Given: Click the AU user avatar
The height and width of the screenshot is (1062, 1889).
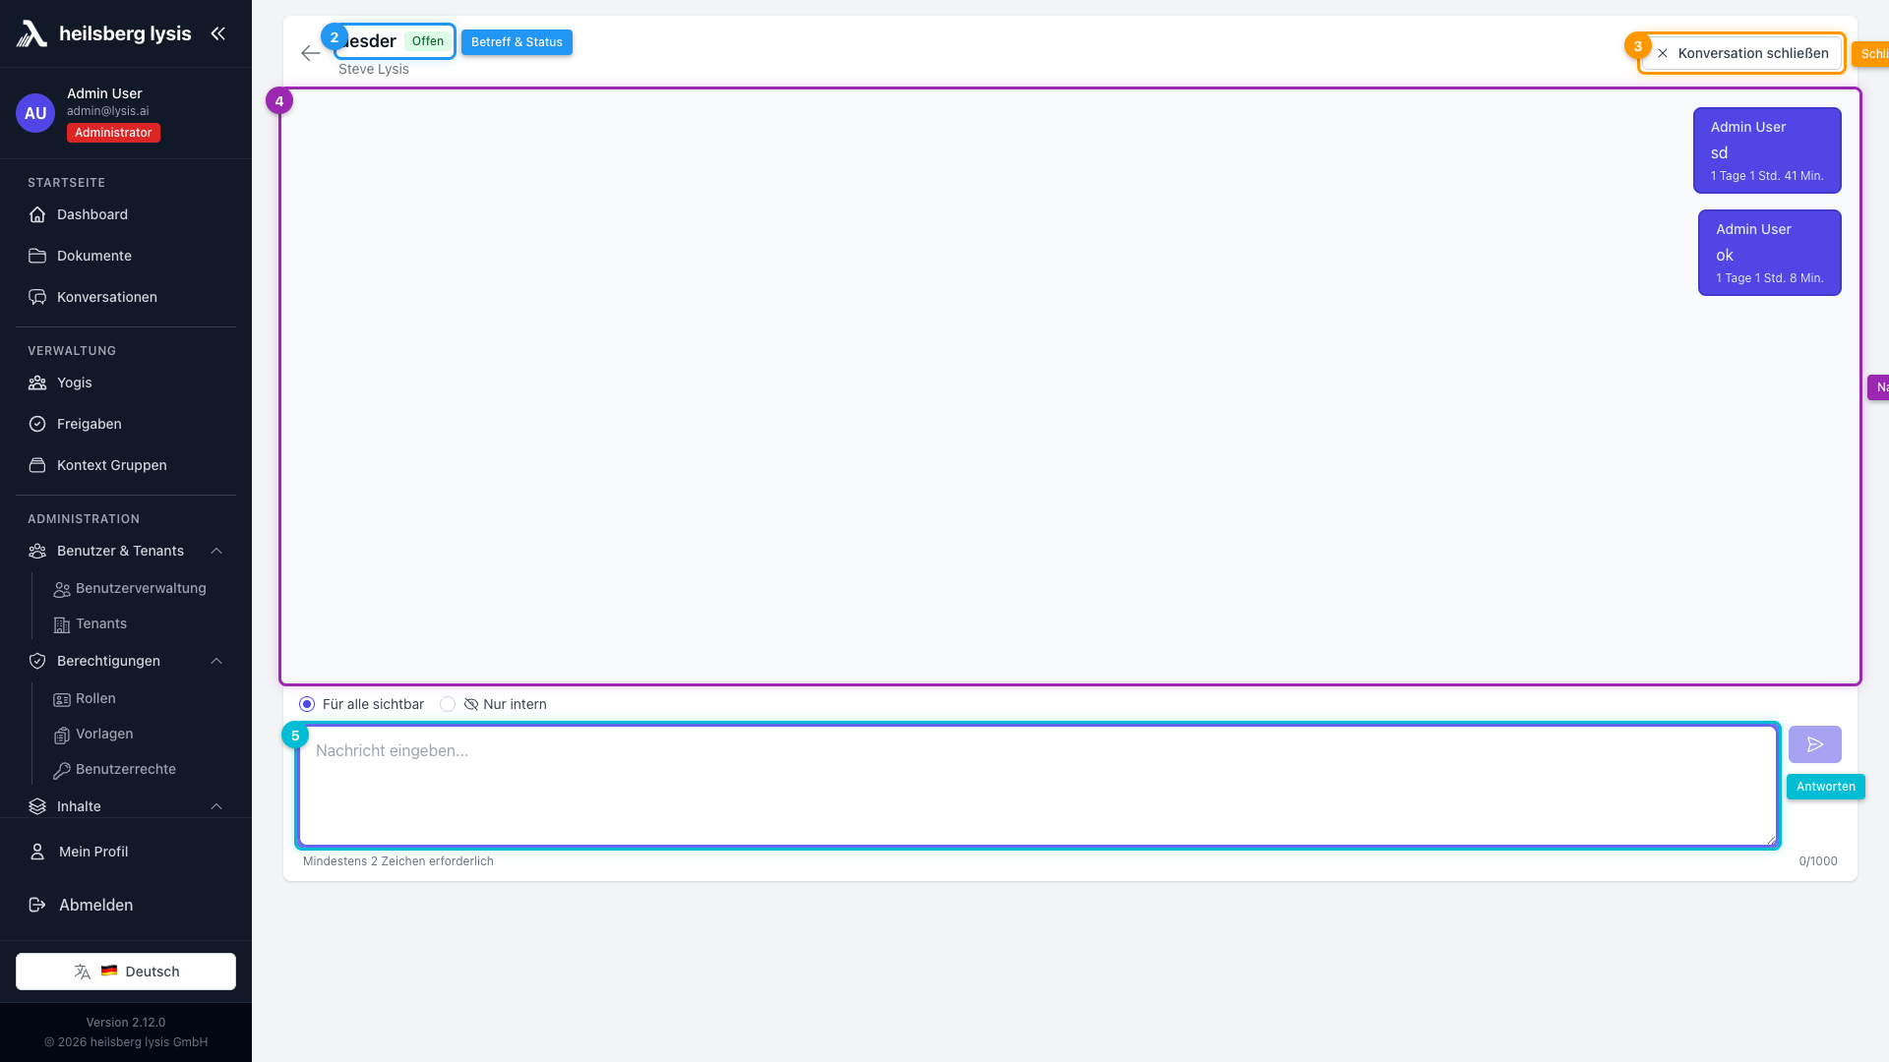Looking at the screenshot, I should tap(35, 113).
